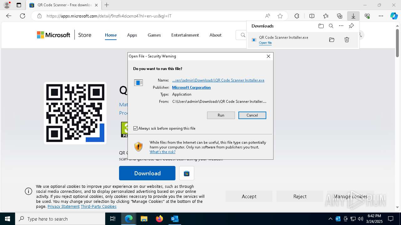Screen dimensions: 401x225
Task: Click the address bar URL field
Action: click(x=154, y=16)
